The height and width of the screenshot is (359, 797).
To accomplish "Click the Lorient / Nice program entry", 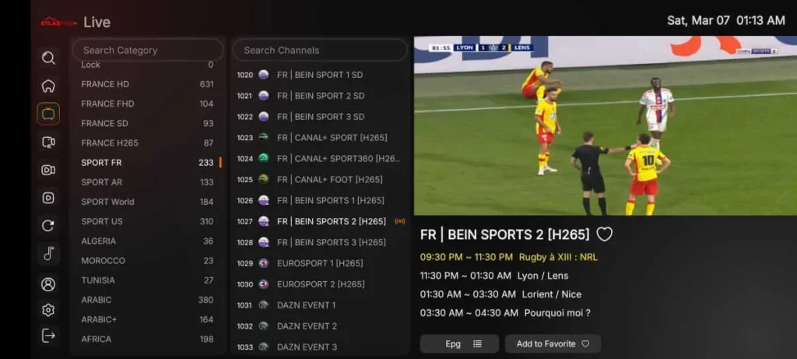I will click(500, 294).
